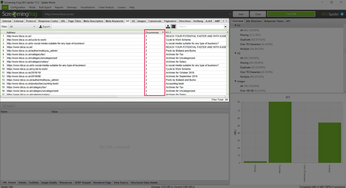
Task: Switch to the Images tab
Action: point(142,21)
